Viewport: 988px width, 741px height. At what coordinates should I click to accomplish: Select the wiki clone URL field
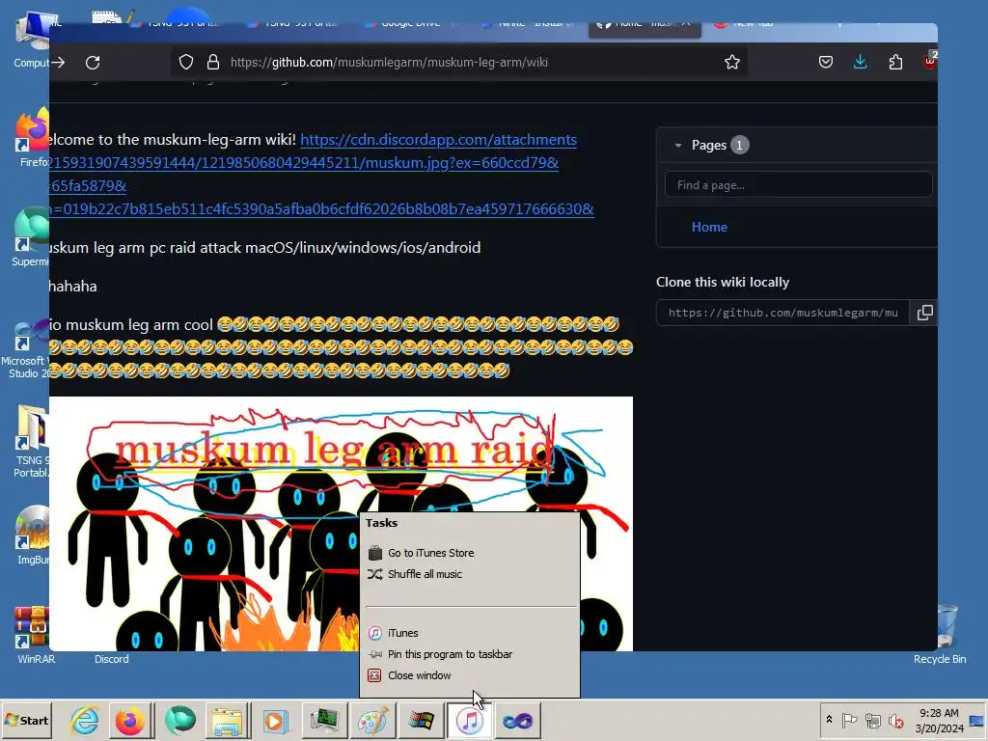coord(782,313)
